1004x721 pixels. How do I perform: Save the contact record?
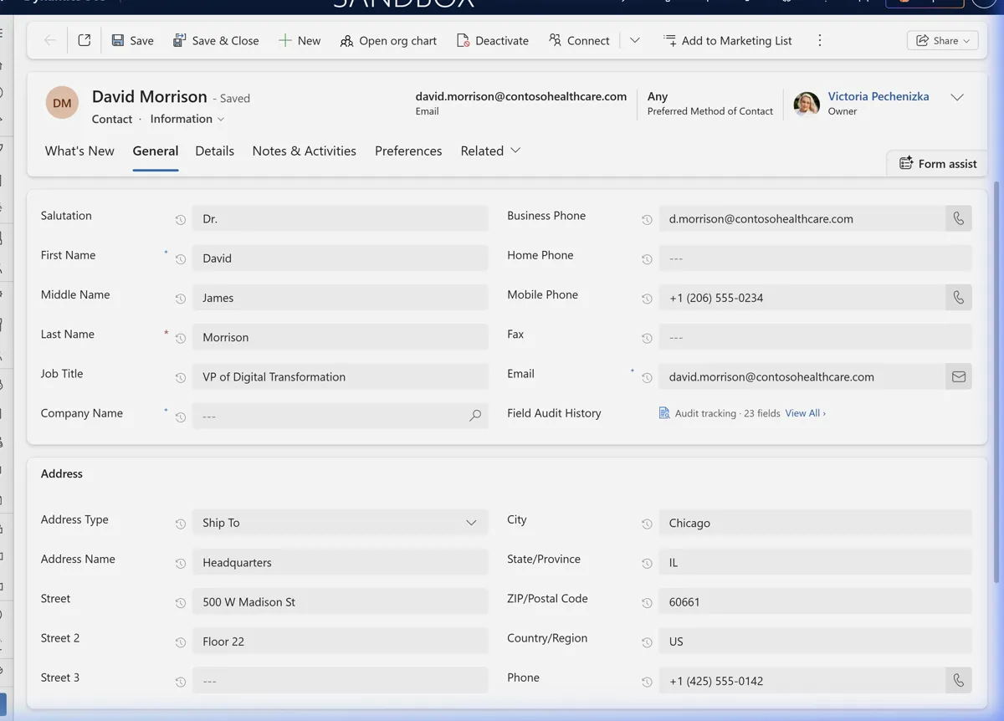tap(132, 40)
